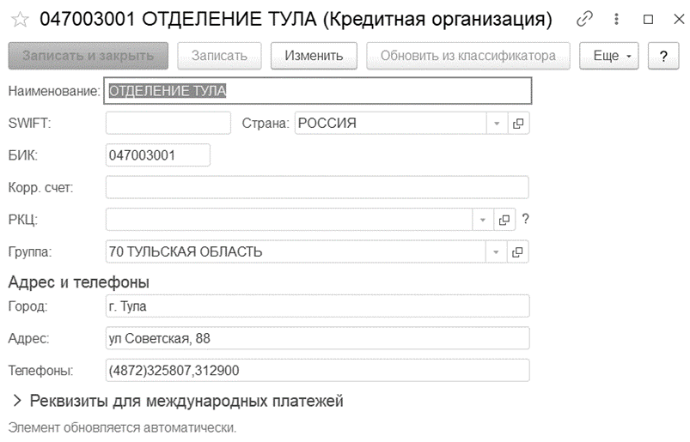Click Записать и закрыть button
Viewport: 690px width, 442px height.
coord(89,56)
